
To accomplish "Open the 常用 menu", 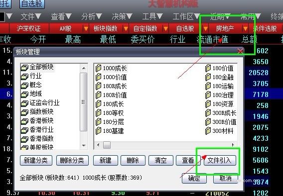I will click(251, 17).
